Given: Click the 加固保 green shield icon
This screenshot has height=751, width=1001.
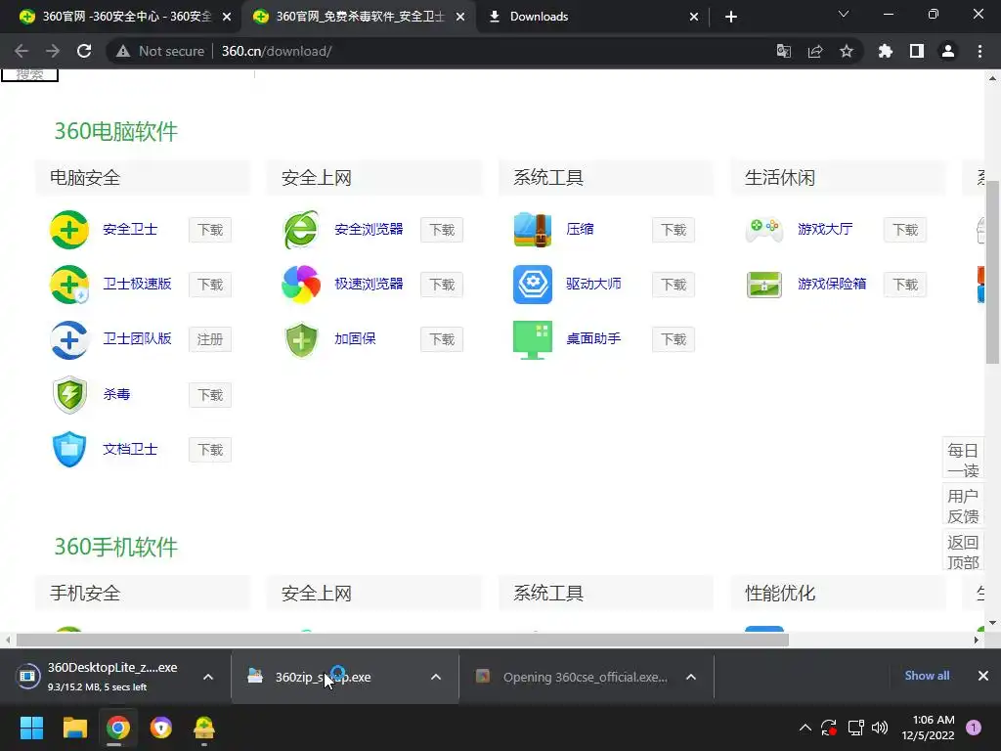Looking at the screenshot, I should pos(301,339).
